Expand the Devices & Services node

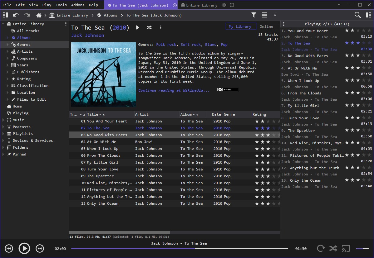3,141
